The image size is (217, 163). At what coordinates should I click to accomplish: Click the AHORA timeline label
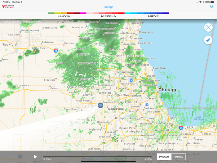click(x=148, y=159)
